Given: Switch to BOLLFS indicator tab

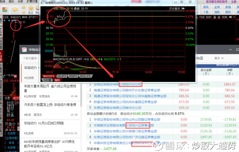Looking at the screenshot, I should (x=85, y=76).
